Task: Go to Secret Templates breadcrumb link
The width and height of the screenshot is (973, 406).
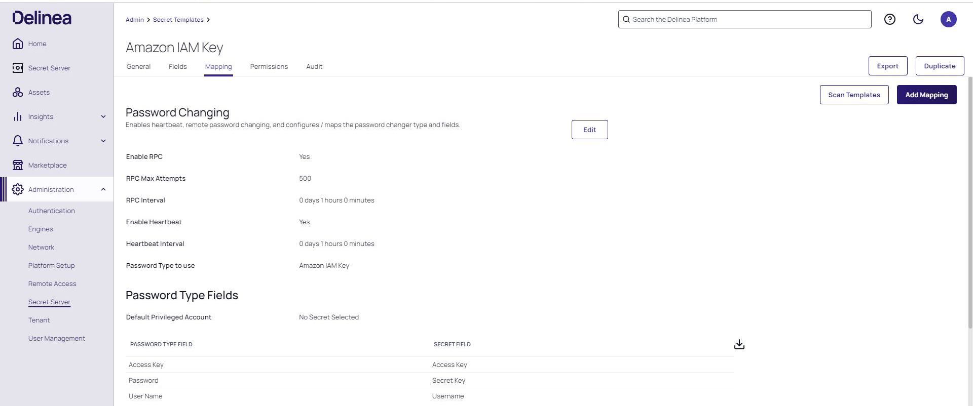Action: point(178,20)
